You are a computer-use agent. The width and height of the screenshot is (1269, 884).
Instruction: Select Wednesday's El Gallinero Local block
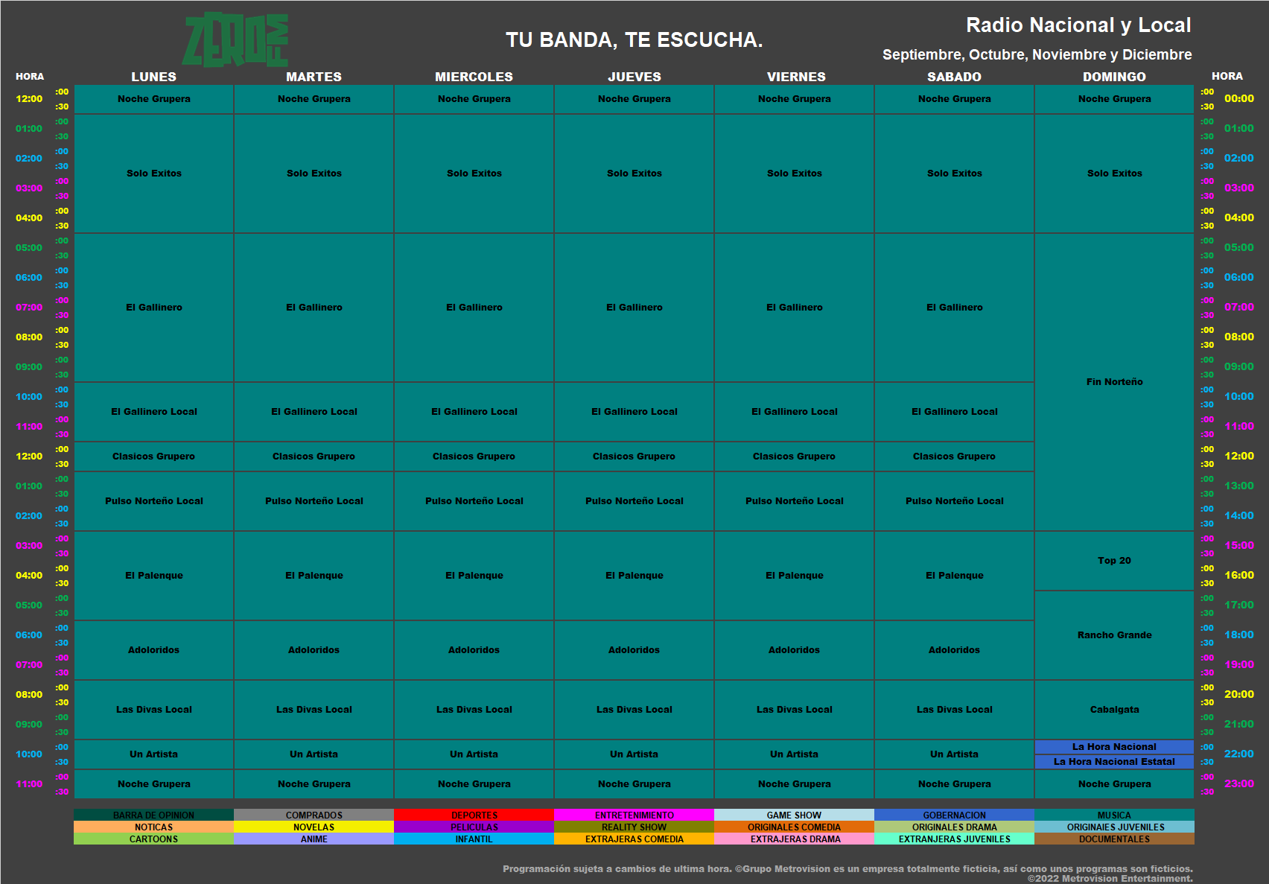(474, 412)
